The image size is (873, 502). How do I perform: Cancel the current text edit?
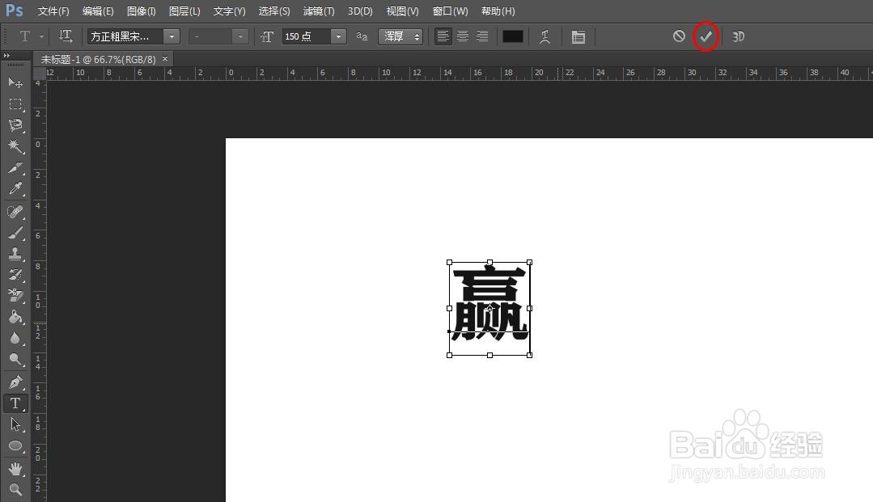click(x=679, y=36)
